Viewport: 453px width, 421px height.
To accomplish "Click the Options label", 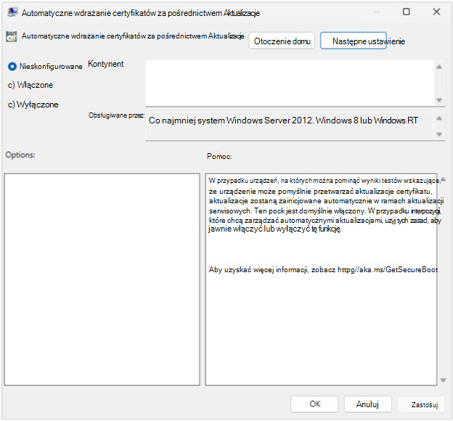I will click(x=20, y=155).
